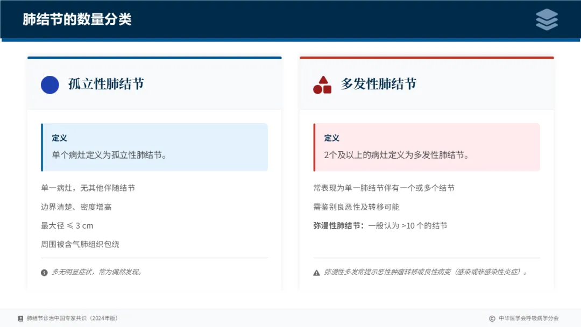The image size is (581, 327).
Task: Click the slide title 肺结节的数量分类
Action: coord(77,19)
